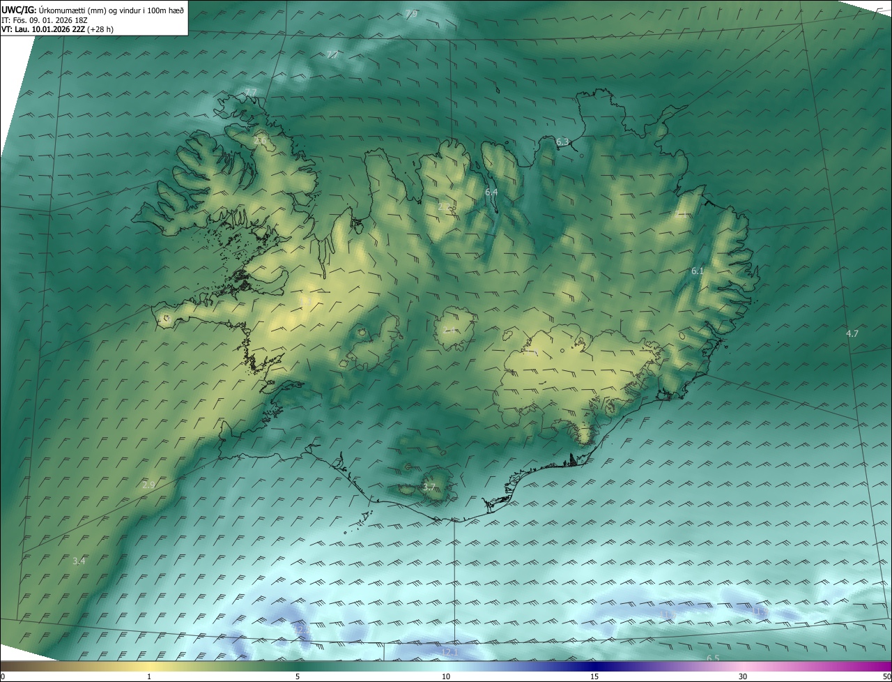Click the '3.4' value label

79,561
